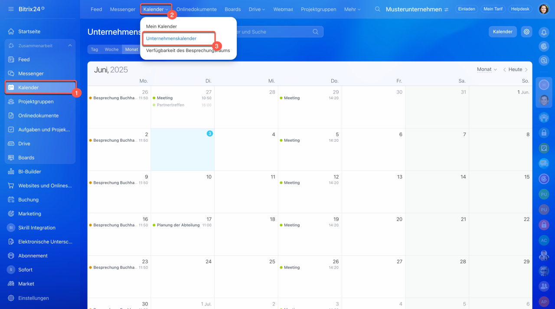
Task: Click the Kalender button beside the gear
Action: (x=503, y=32)
